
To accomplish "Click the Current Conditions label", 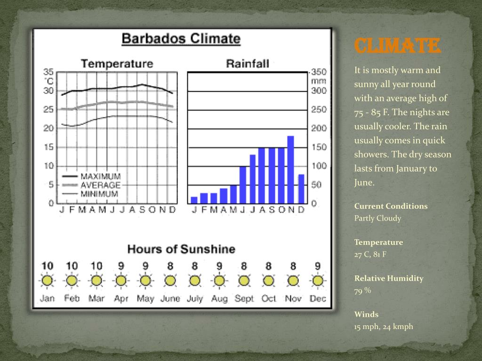I will click(x=391, y=206).
